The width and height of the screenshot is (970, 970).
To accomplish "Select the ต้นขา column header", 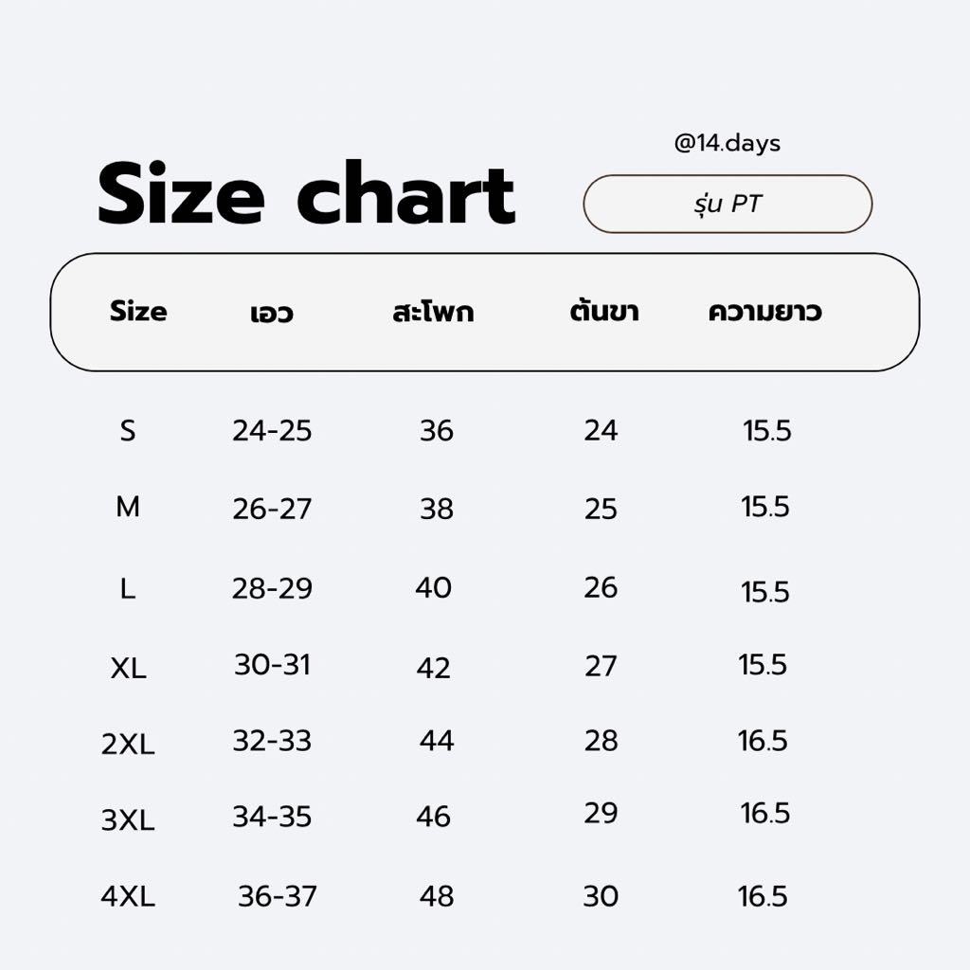I will (x=604, y=311).
